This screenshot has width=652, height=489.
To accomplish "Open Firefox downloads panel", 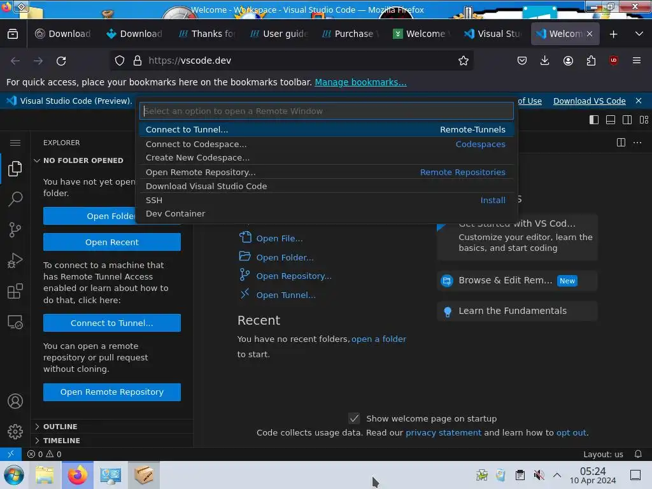I will [x=544, y=60].
